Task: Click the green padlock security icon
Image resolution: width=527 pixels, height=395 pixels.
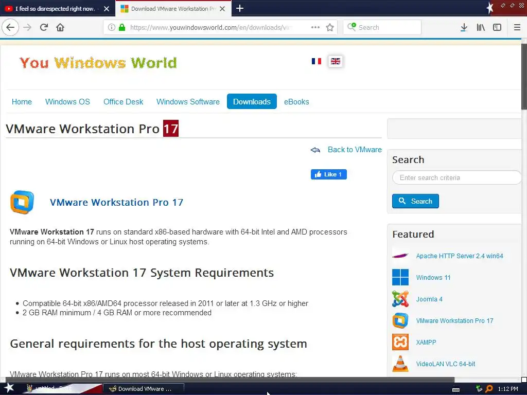Action: 122,27
